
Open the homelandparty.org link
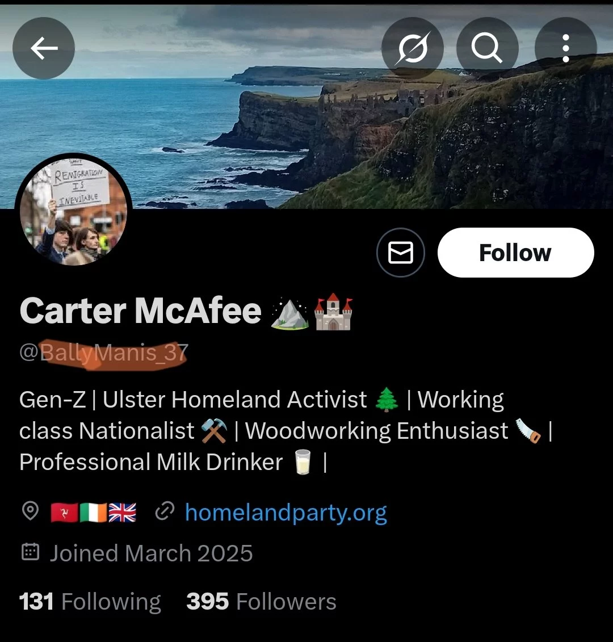[x=286, y=512]
